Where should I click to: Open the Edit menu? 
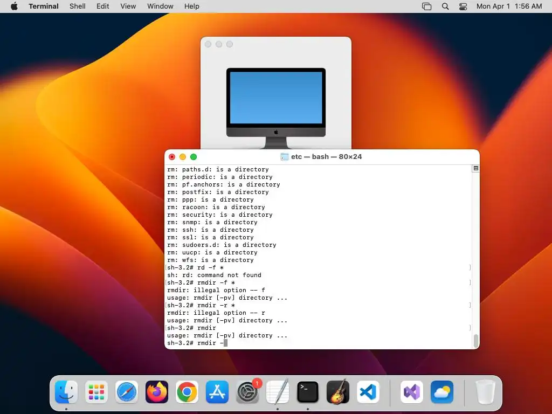pos(103,6)
